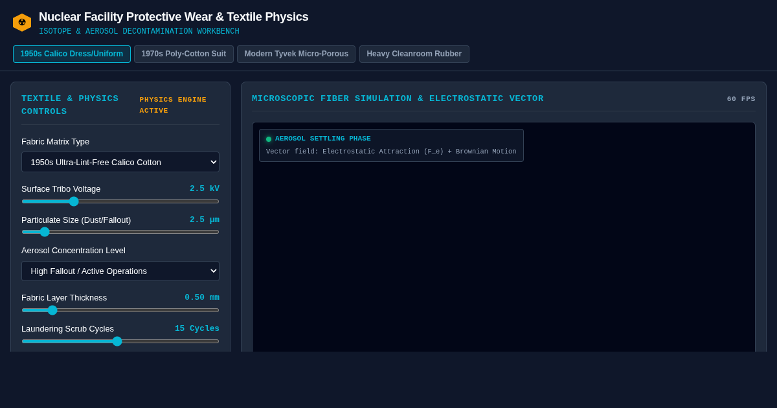Click the 'Vector field: Electrostatic Attraction' description

pyautogui.click(x=391, y=152)
